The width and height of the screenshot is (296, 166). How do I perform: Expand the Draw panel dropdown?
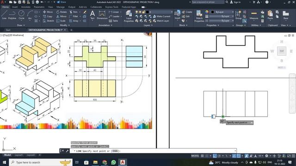click(x=21, y=25)
